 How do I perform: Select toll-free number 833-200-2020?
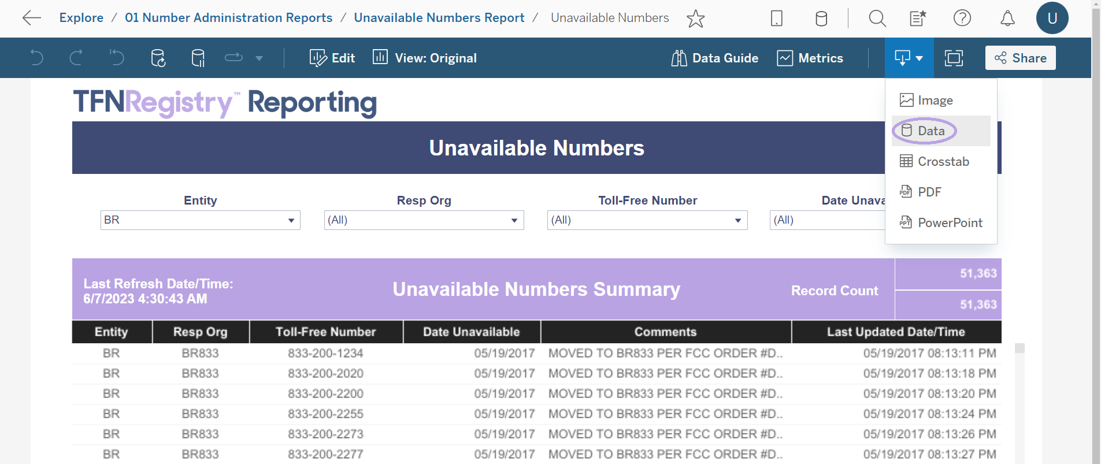click(326, 373)
